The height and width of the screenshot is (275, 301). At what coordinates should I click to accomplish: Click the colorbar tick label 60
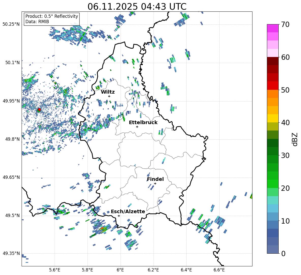click(285, 57)
